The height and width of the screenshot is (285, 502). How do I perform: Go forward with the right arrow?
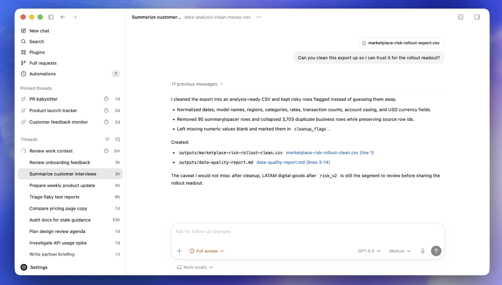pos(75,17)
